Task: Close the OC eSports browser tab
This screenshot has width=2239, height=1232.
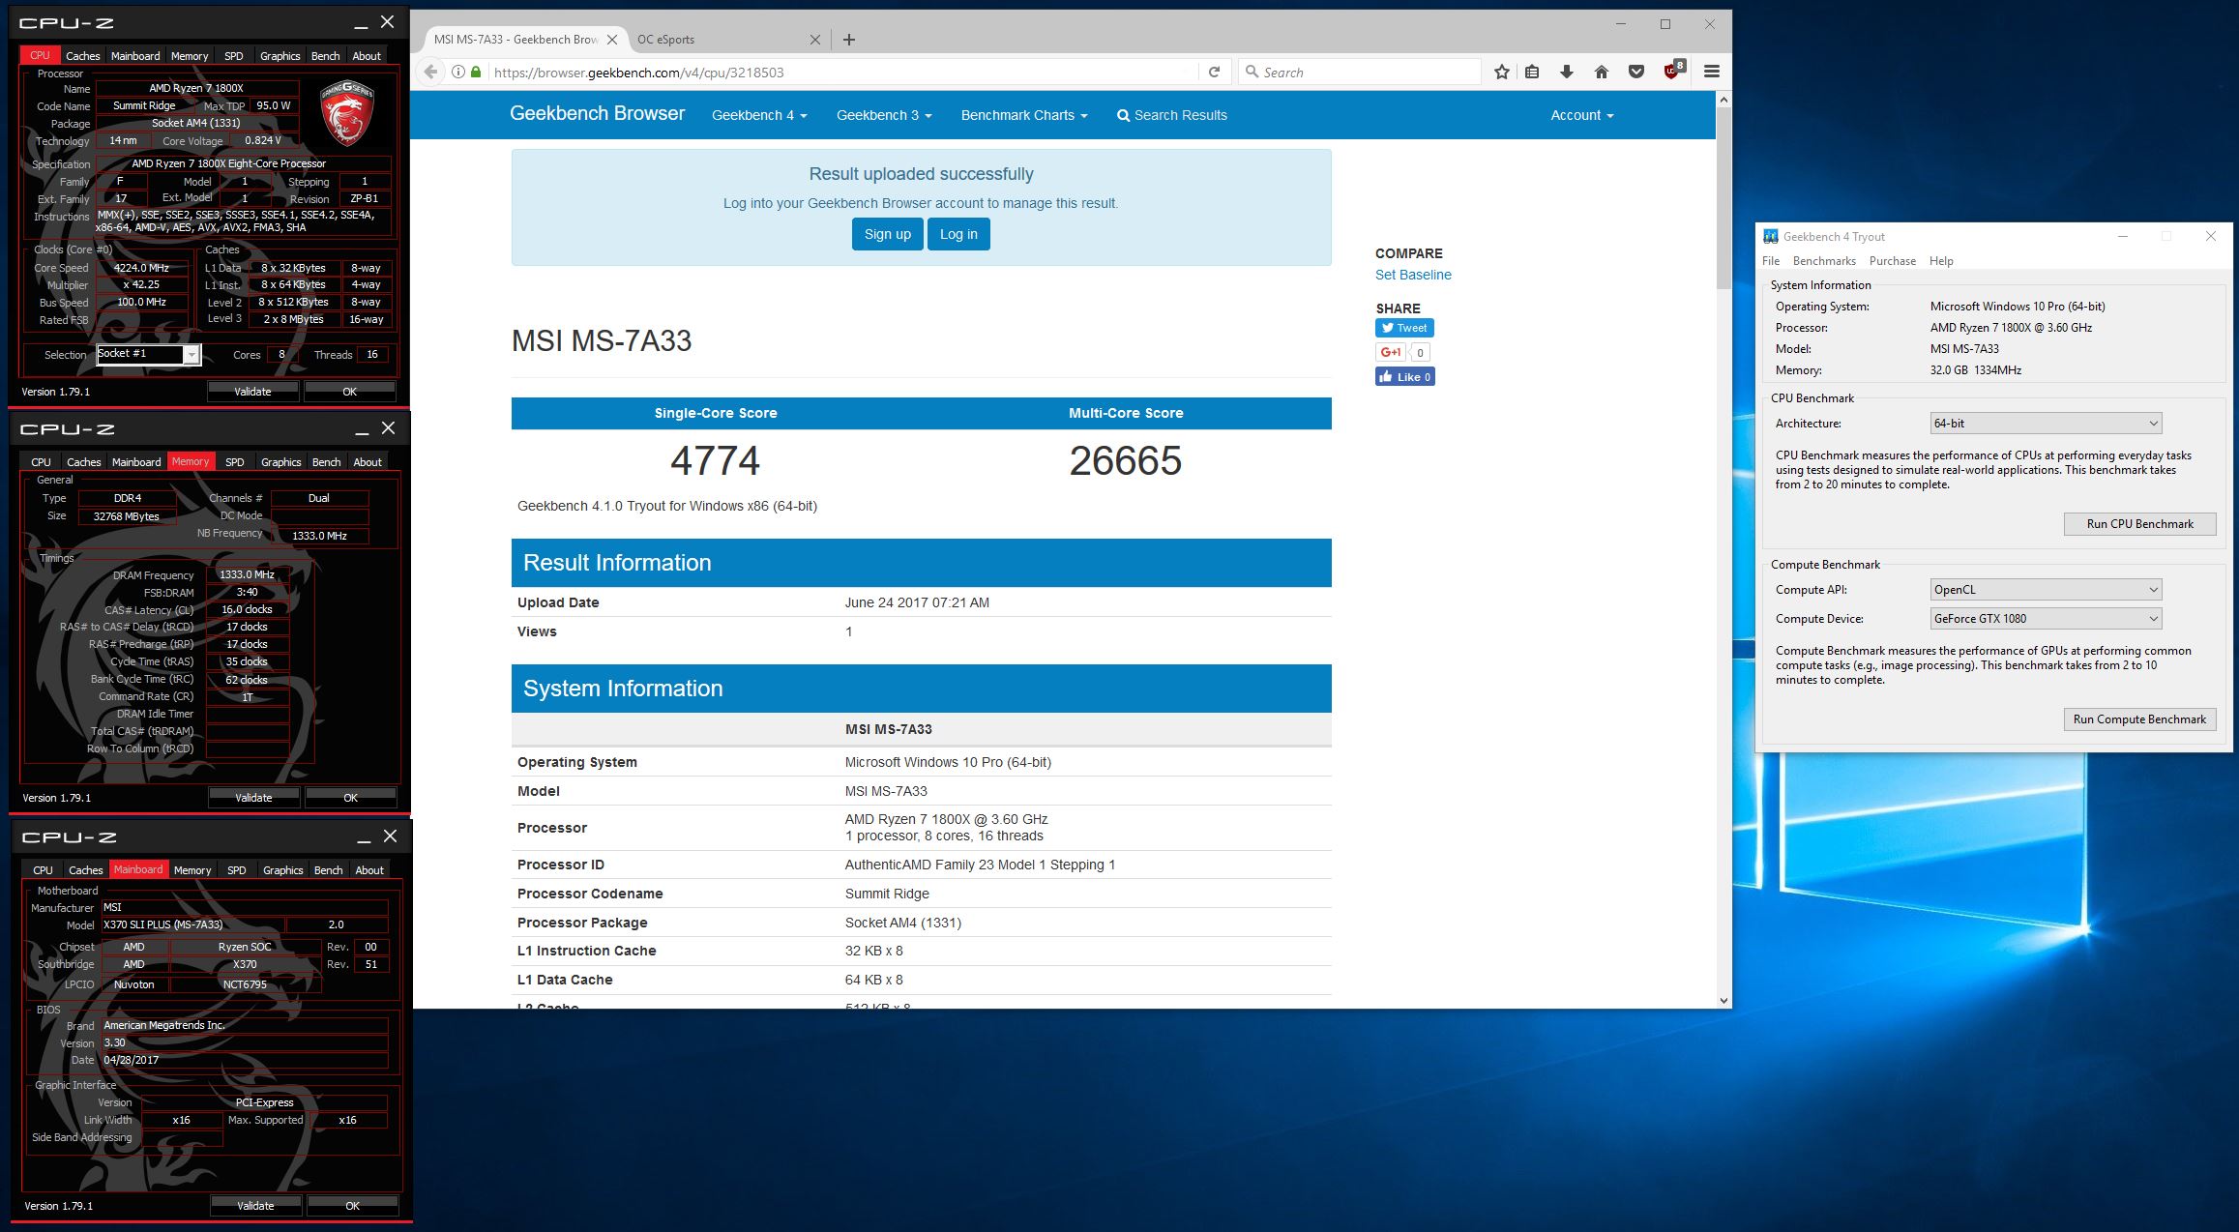Action: (814, 40)
